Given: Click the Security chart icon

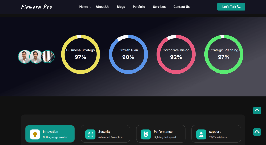Looking at the screenshot, I should click(90, 134).
